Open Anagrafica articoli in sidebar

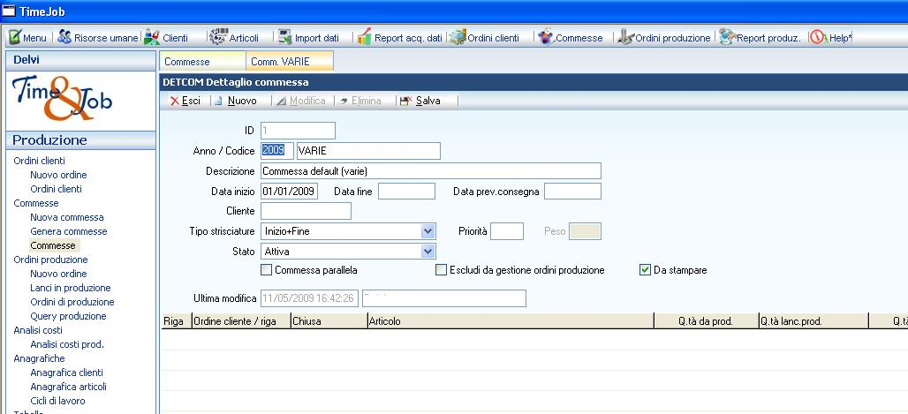pyautogui.click(x=68, y=387)
